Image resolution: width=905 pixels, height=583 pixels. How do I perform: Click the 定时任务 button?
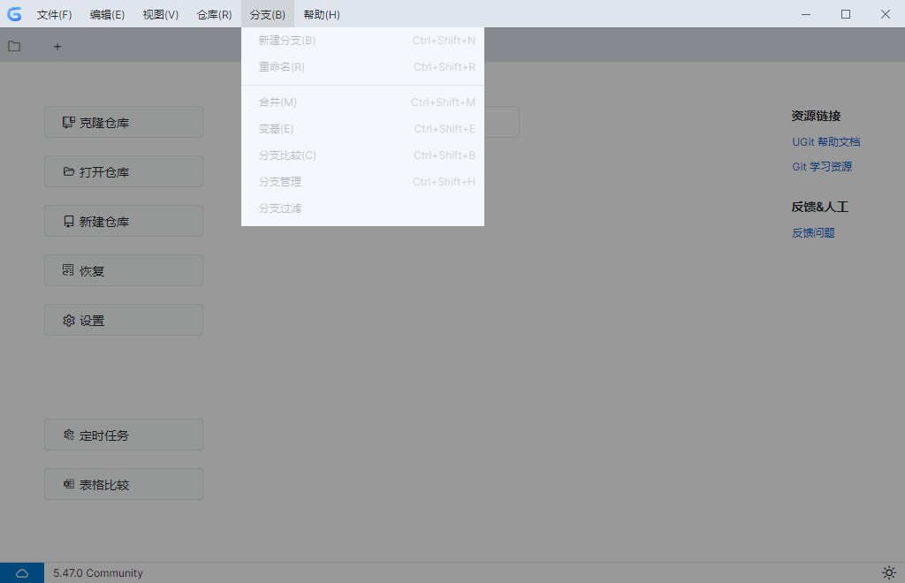124,435
